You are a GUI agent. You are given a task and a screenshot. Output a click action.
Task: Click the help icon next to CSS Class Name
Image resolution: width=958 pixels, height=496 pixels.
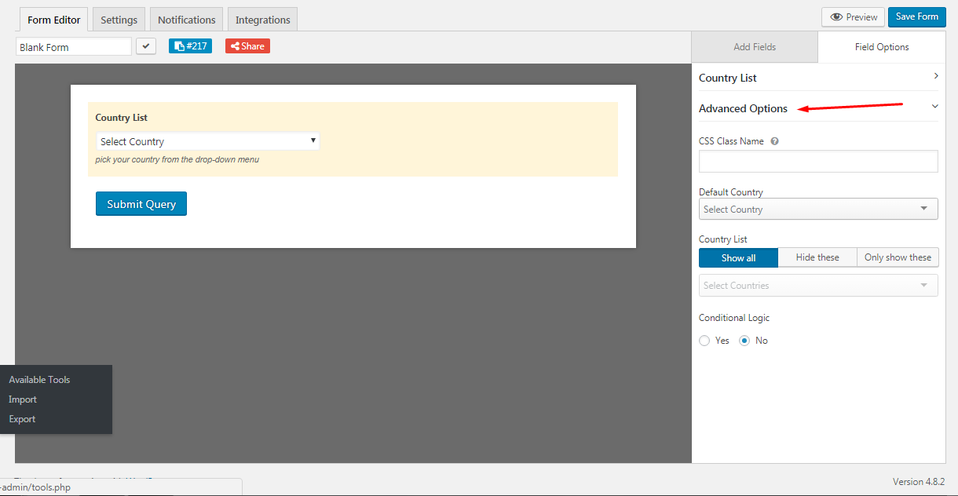pyautogui.click(x=774, y=141)
